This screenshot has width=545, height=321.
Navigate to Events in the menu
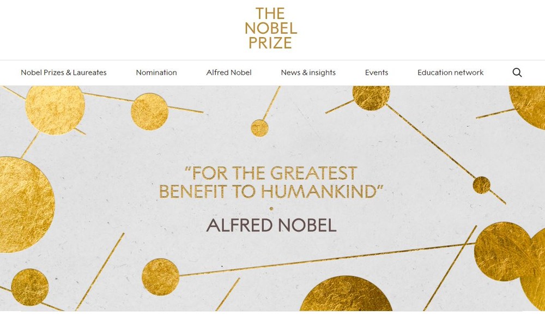click(377, 72)
